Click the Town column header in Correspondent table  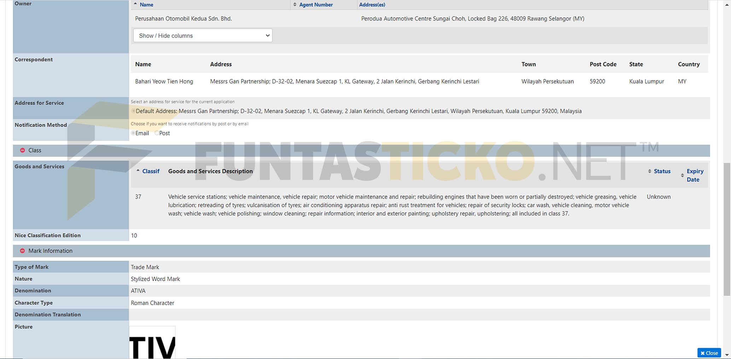click(x=528, y=64)
